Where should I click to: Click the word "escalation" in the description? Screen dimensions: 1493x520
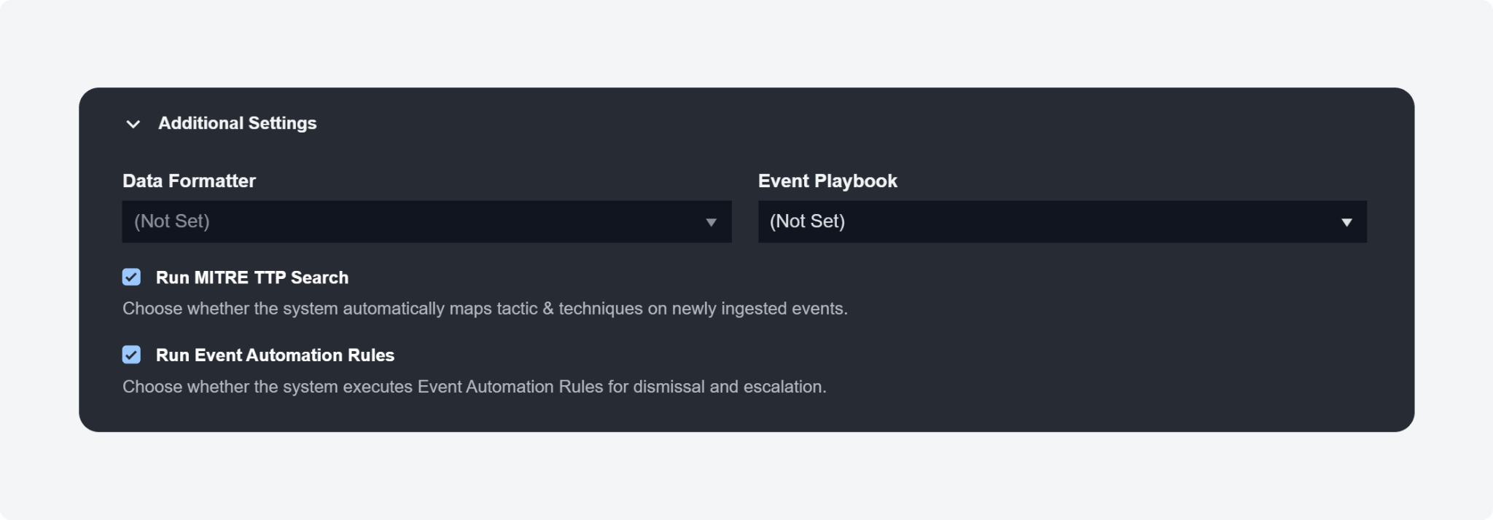point(783,387)
